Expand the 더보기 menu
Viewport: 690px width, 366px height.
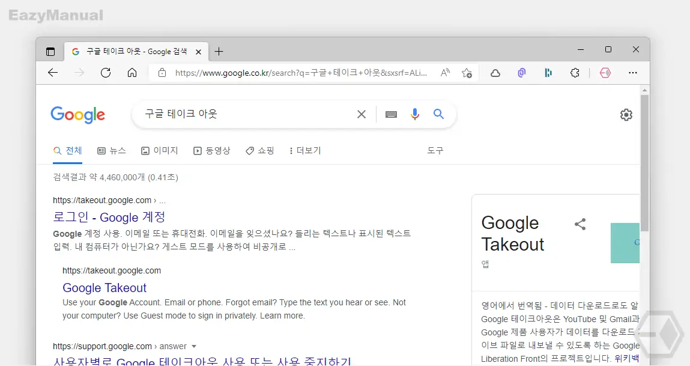tap(305, 151)
